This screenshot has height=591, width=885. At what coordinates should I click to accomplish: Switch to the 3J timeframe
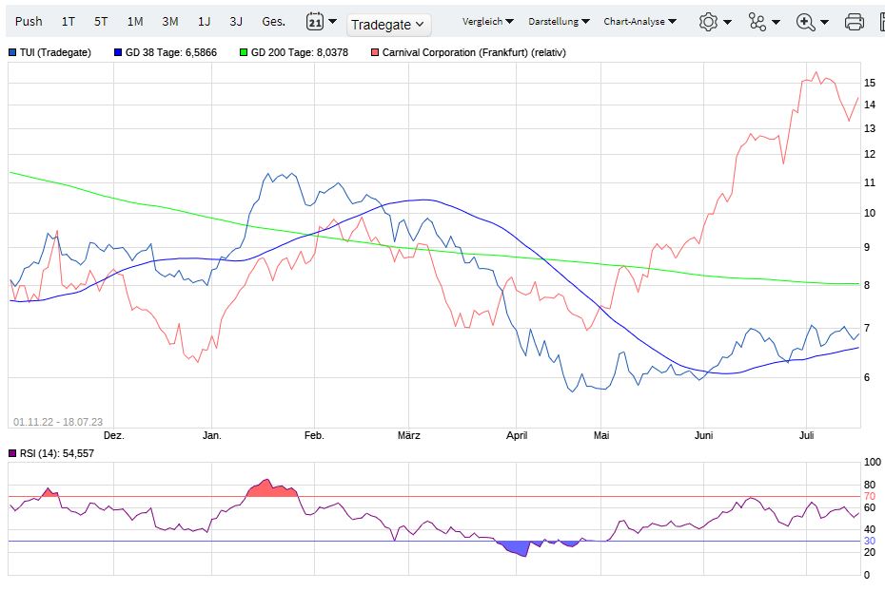pyautogui.click(x=236, y=22)
